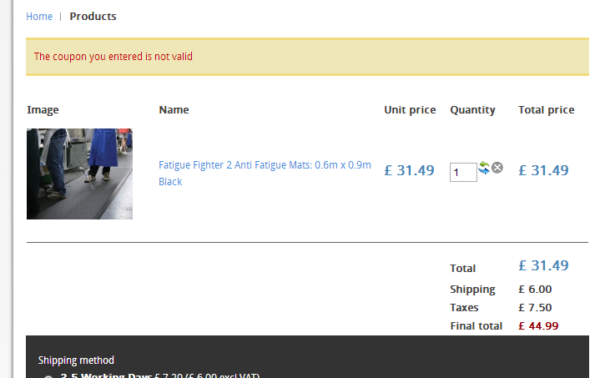Click the Image column header
600x378 pixels.
43,110
